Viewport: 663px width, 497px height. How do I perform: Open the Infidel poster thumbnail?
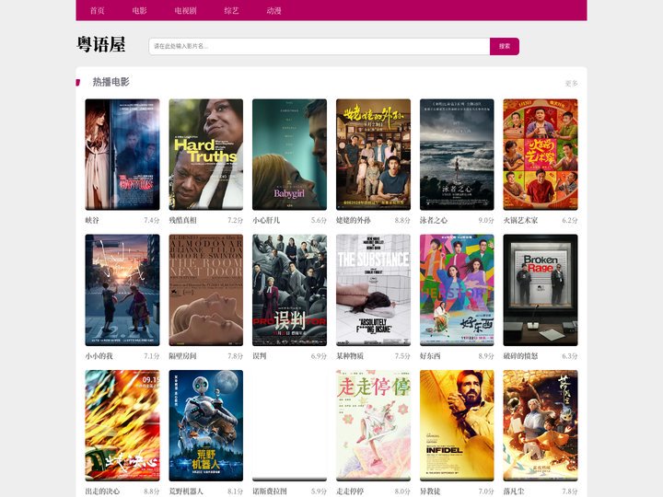click(x=457, y=425)
